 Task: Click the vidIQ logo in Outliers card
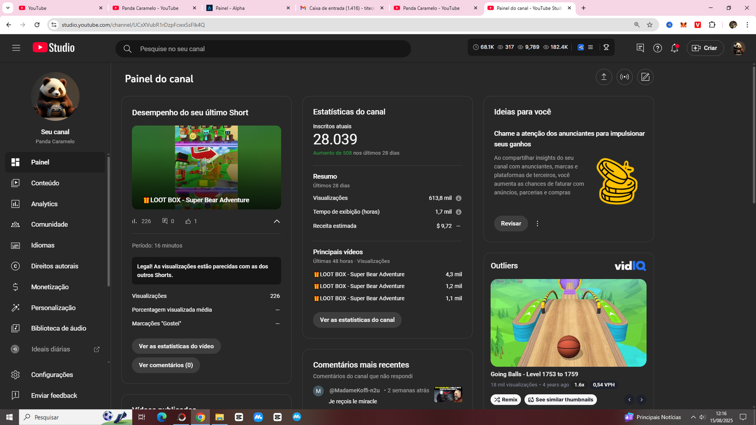pyautogui.click(x=630, y=266)
